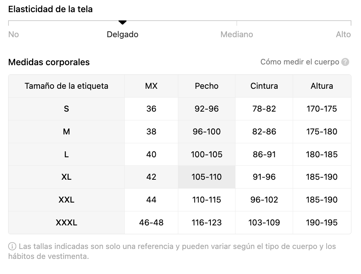The image size is (361, 274).
Task: Click the Tamaño de la etiqueta header
Action: pyautogui.click(x=66, y=86)
